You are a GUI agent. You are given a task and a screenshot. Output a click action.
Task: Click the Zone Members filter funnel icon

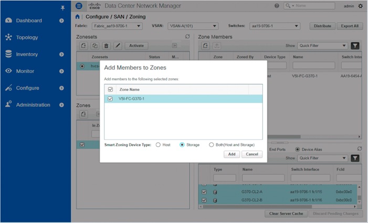click(x=355, y=46)
